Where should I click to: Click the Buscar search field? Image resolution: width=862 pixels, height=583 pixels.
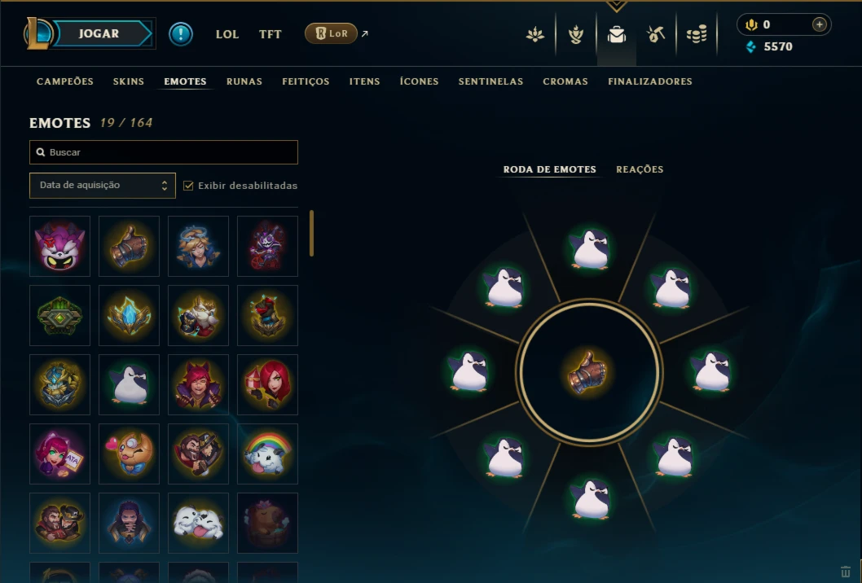tap(164, 152)
